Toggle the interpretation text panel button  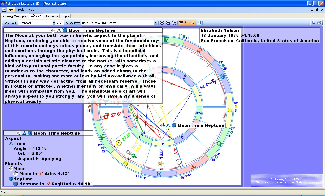(x=181, y=23)
